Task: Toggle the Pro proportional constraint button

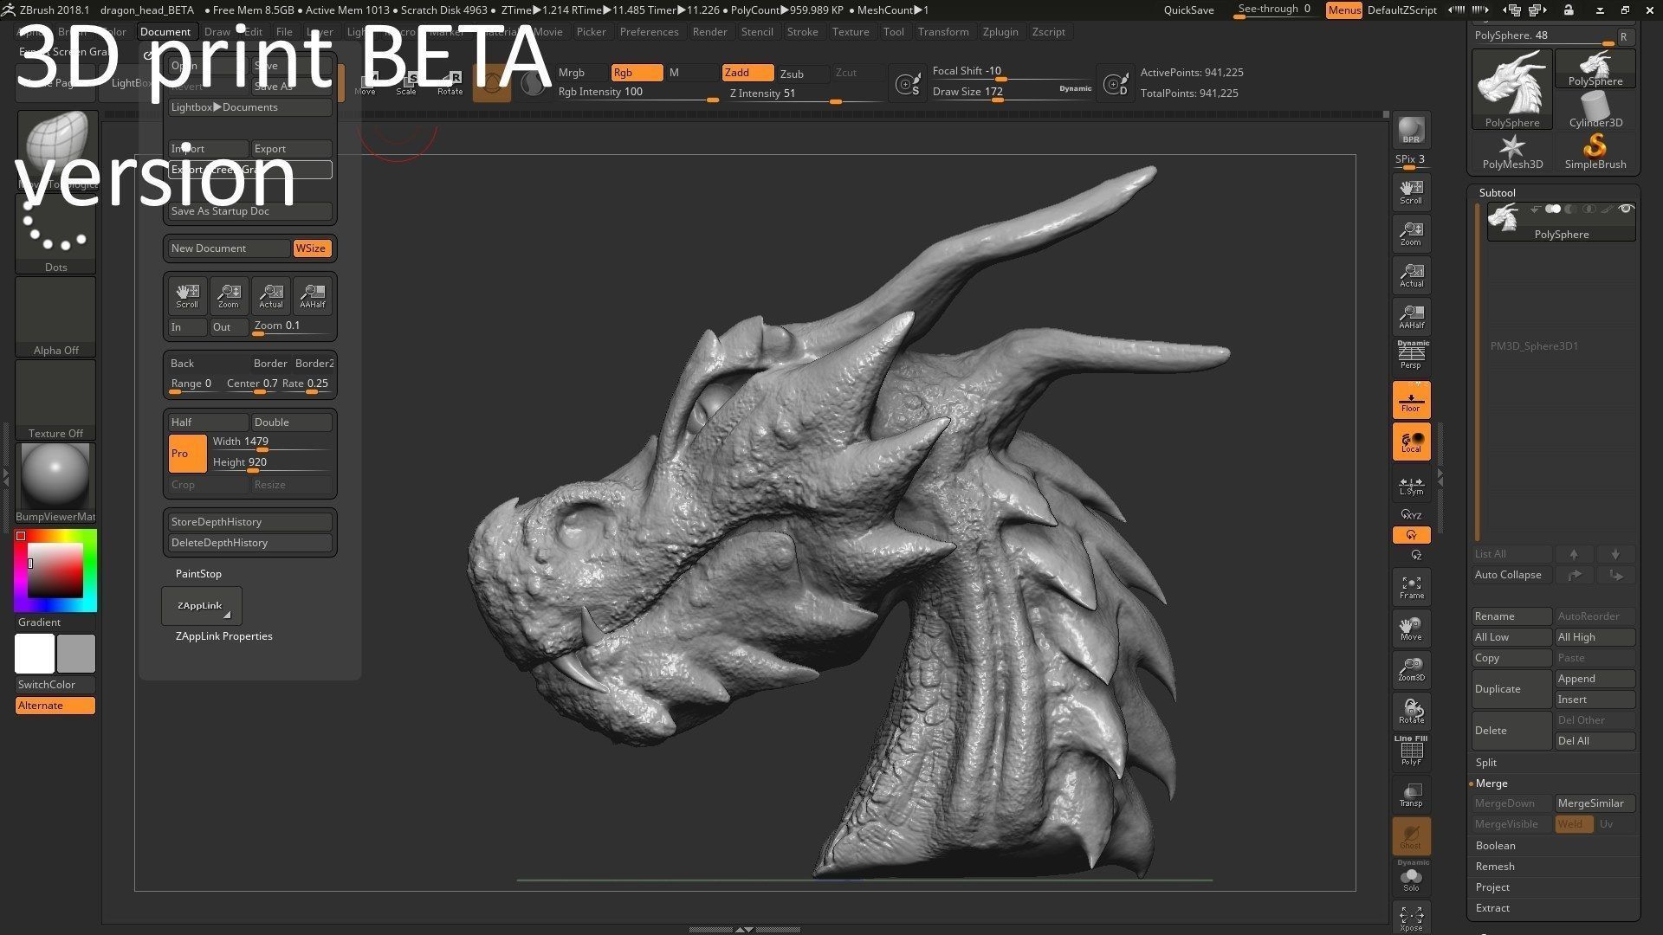Action: coord(187,454)
